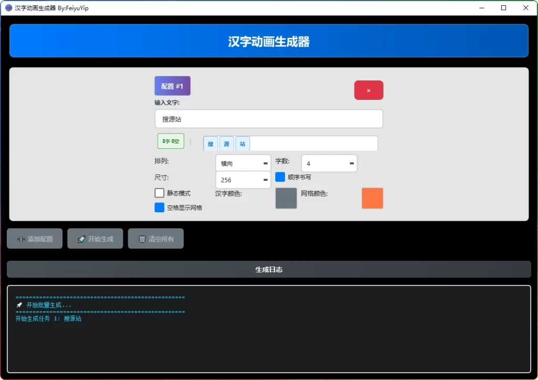
Task: Select the 源 character chip
Action: pyautogui.click(x=226, y=143)
